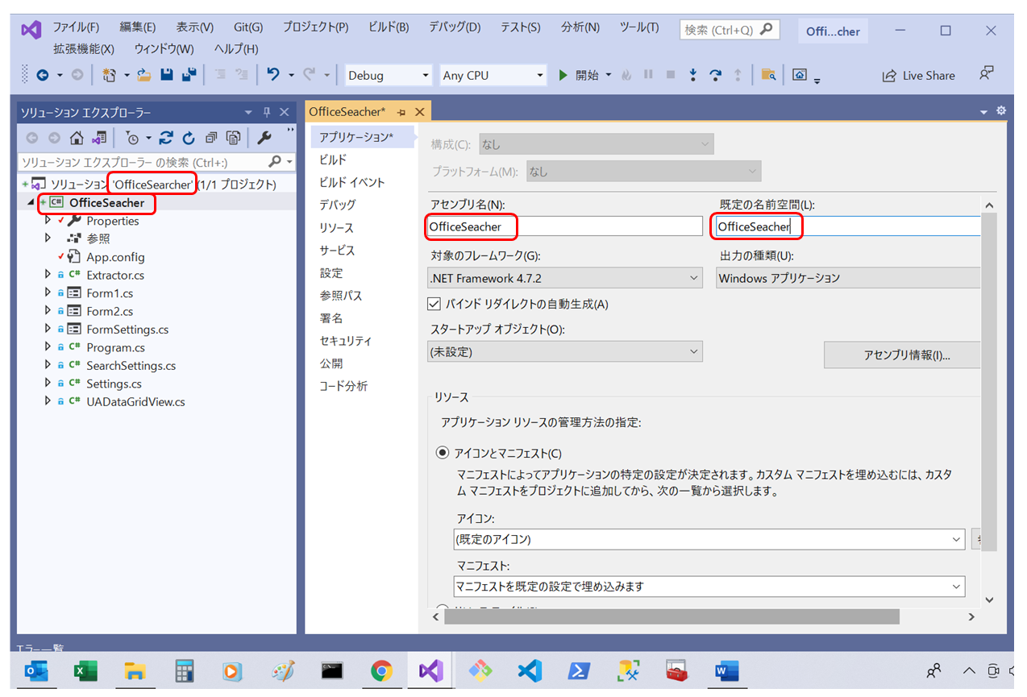
Task: Select the アイコンとマニフェスト radio button
Action: (443, 453)
